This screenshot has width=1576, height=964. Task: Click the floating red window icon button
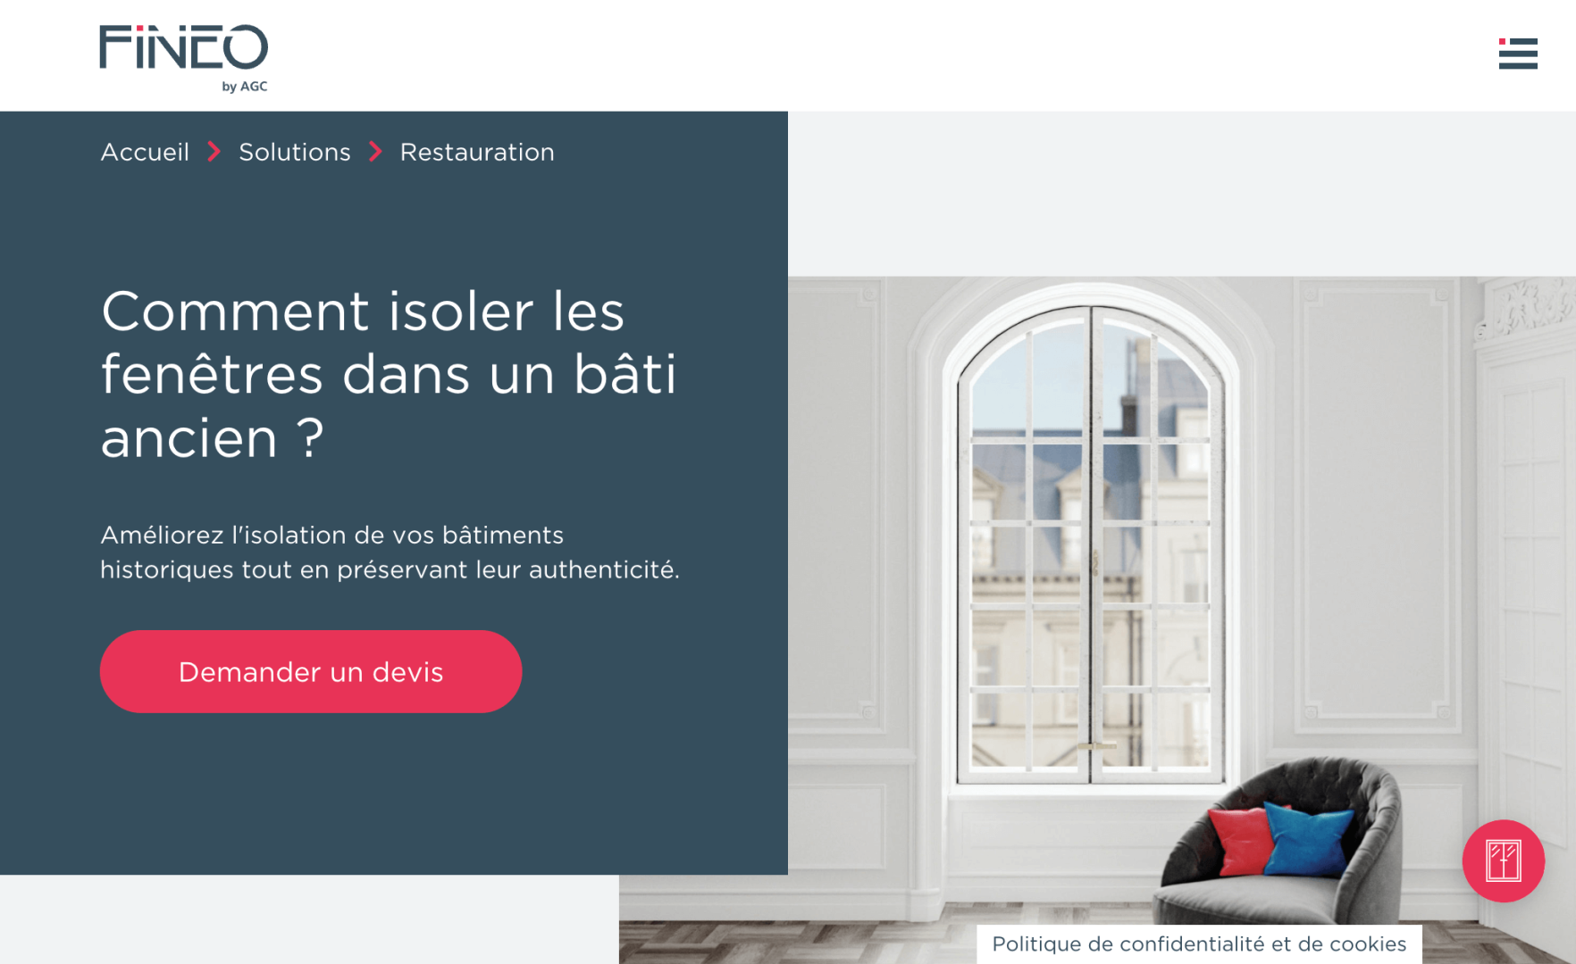pyautogui.click(x=1503, y=860)
